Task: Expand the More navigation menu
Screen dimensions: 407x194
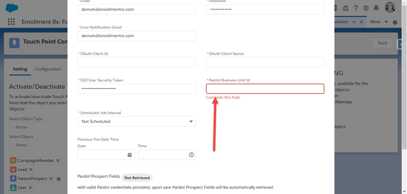Action: click(379, 22)
